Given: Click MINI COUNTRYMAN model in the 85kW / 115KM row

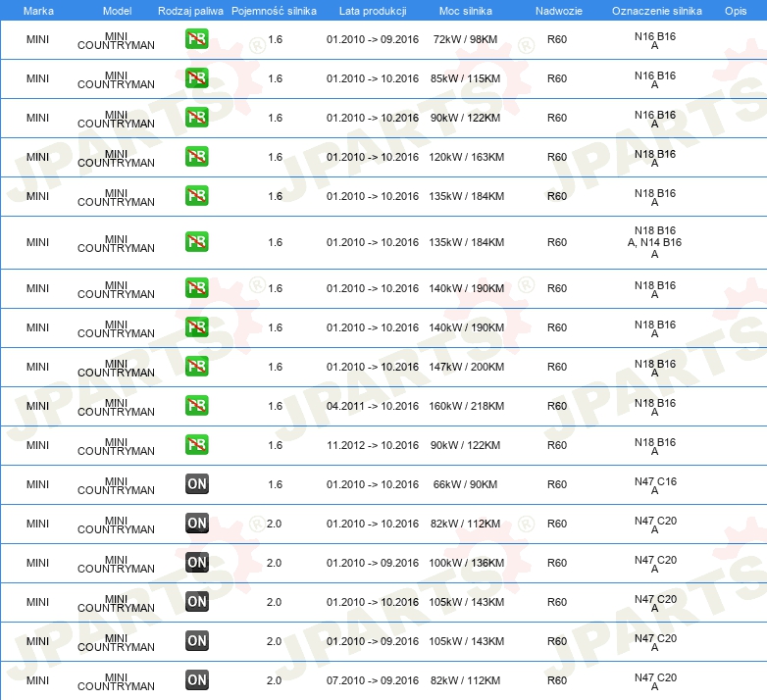Looking at the screenshot, I should coord(116,79).
